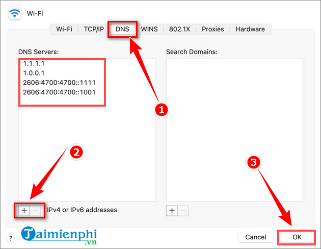Switch to the Wi-Fi tab
The height and width of the screenshot is (249, 321).
click(x=64, y=29)
